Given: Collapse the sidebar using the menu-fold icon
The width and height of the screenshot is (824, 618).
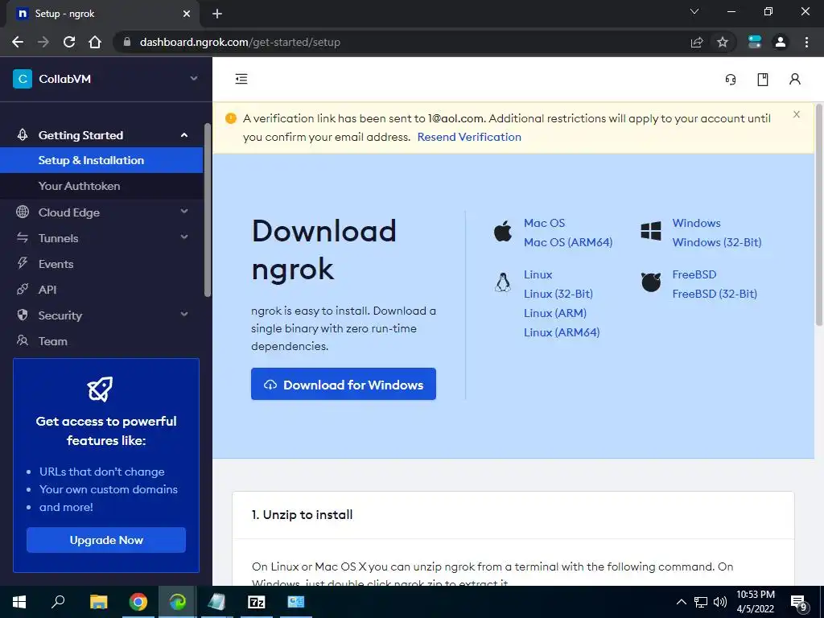Looking at the screenshot, I should (x=241, y=79).
